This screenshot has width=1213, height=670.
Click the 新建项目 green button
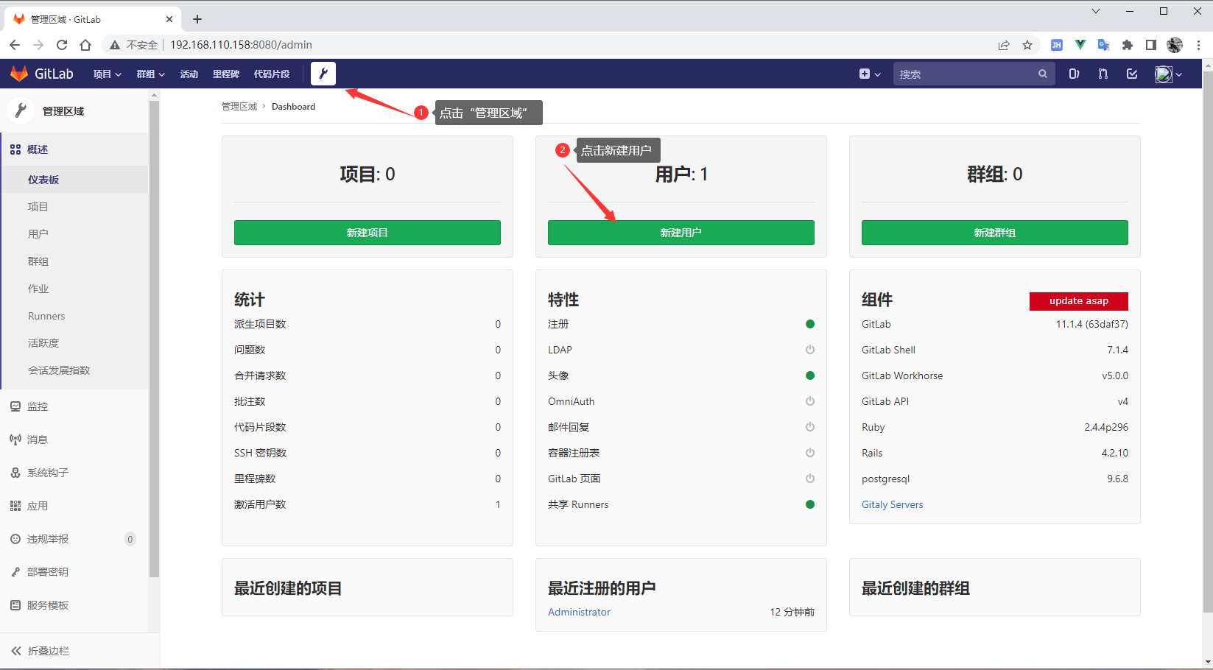click(x=368, y=233)
